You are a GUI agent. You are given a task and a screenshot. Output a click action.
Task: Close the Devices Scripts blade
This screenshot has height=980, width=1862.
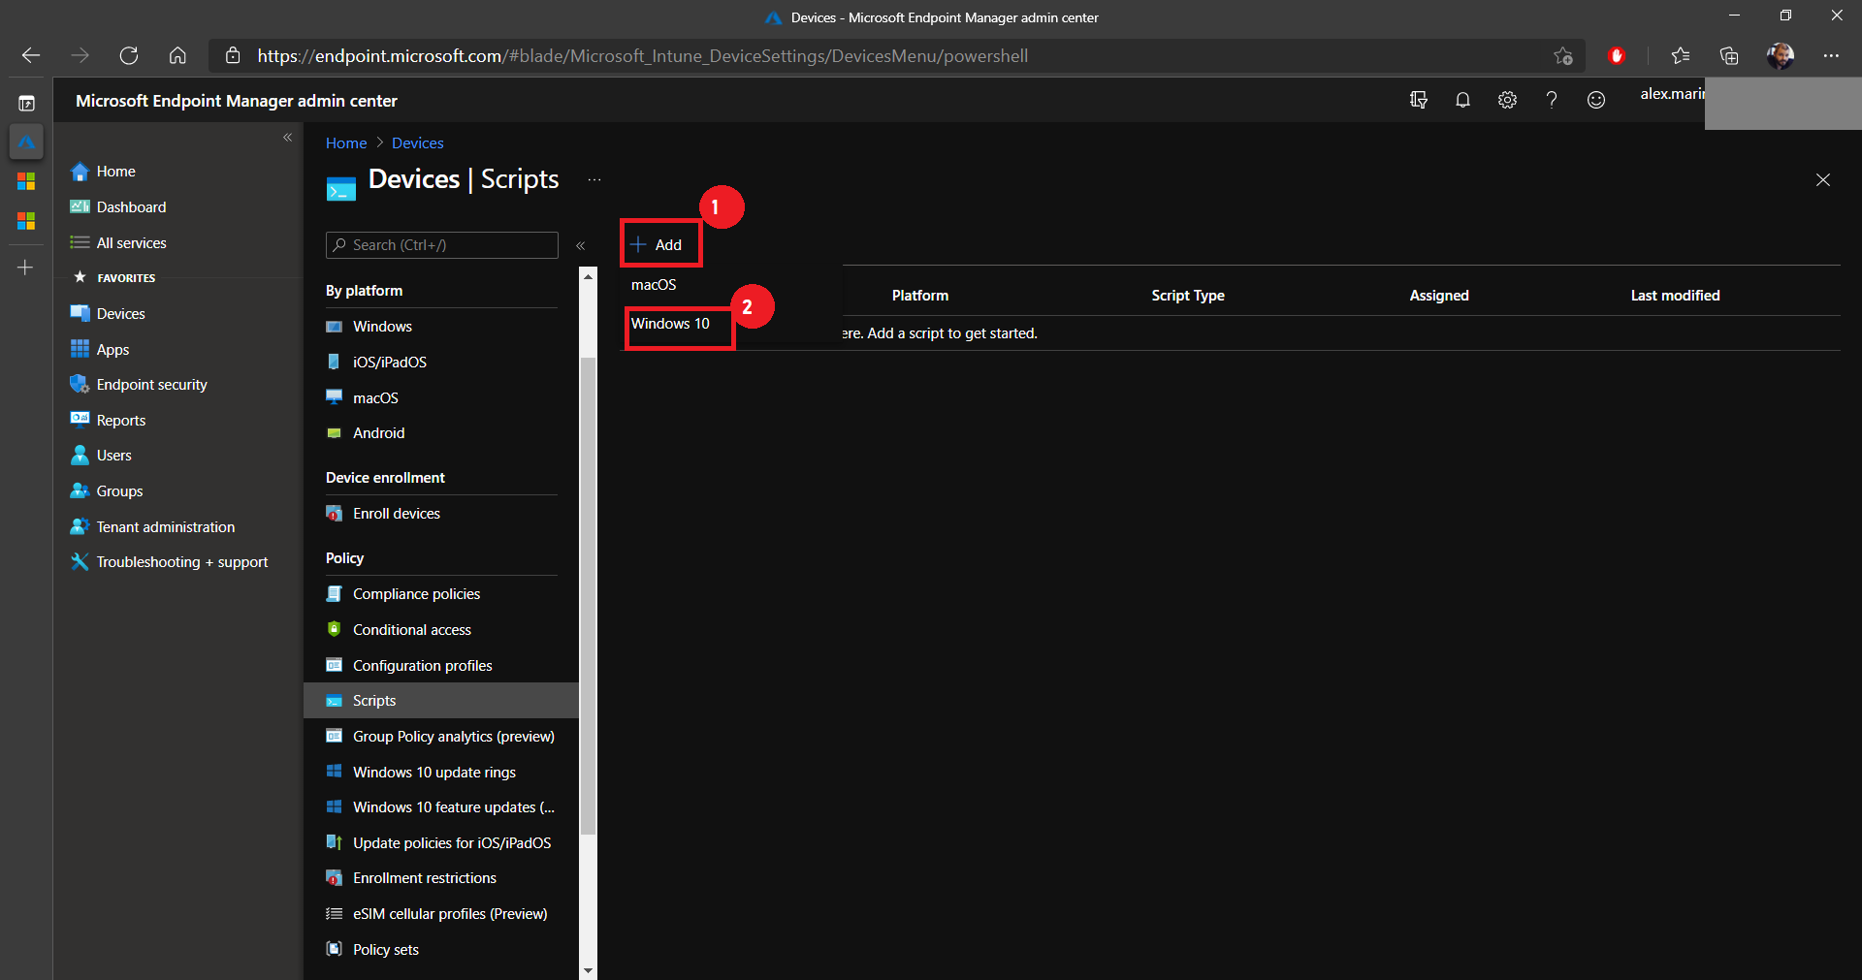[1823, 180]
